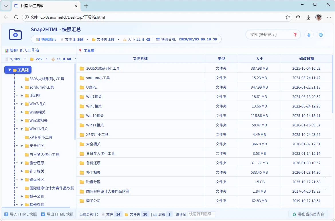
Task: Click the calendar icon beside 快照日期
Action: (158, 39)
